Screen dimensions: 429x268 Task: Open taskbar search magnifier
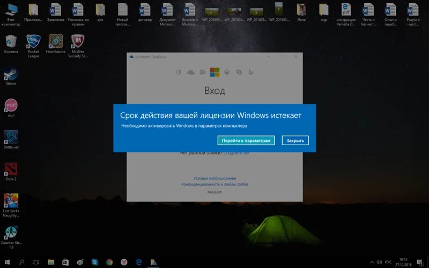[21, 262]
